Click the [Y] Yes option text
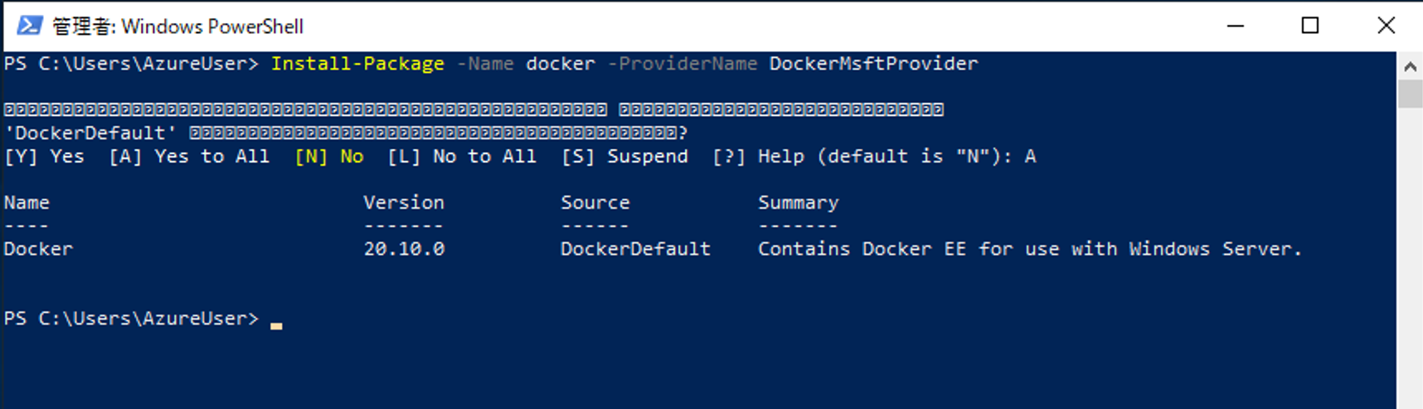Image resolution: width=1423 pixels, height=409 pixels. tap(44, 156)
